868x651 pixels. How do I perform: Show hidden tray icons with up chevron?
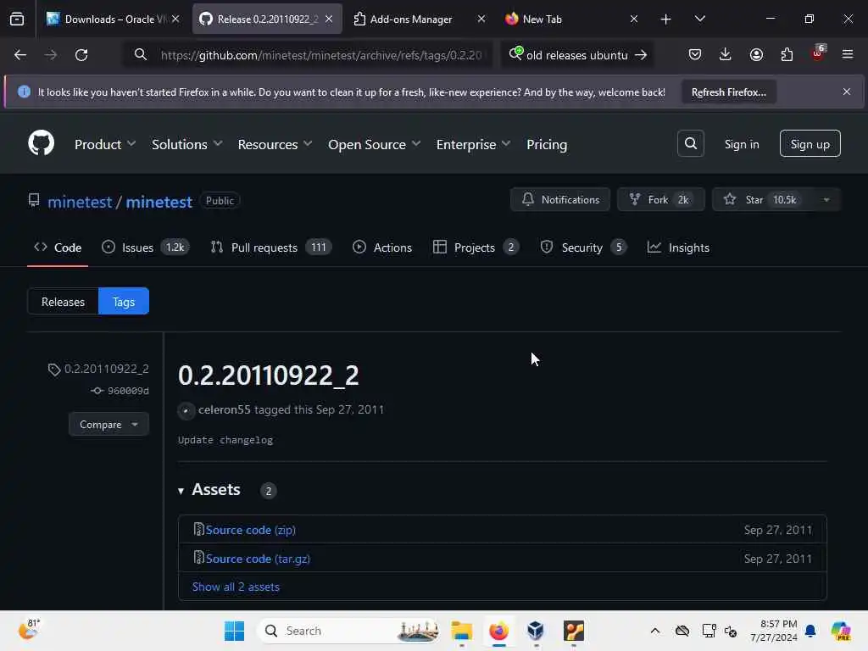[x=655, y=631]
